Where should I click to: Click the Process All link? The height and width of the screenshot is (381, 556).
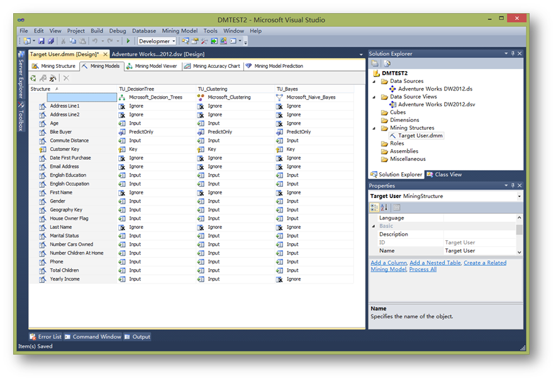(423, 269)
